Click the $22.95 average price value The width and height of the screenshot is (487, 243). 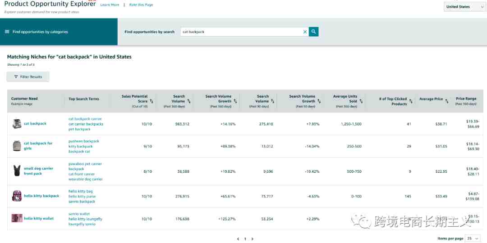pyautogui.click(x=441, y=171)
